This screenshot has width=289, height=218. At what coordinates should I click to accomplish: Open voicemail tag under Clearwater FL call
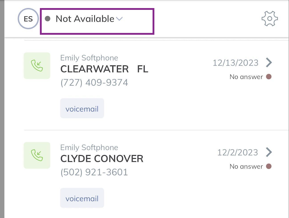click(82, 108)
